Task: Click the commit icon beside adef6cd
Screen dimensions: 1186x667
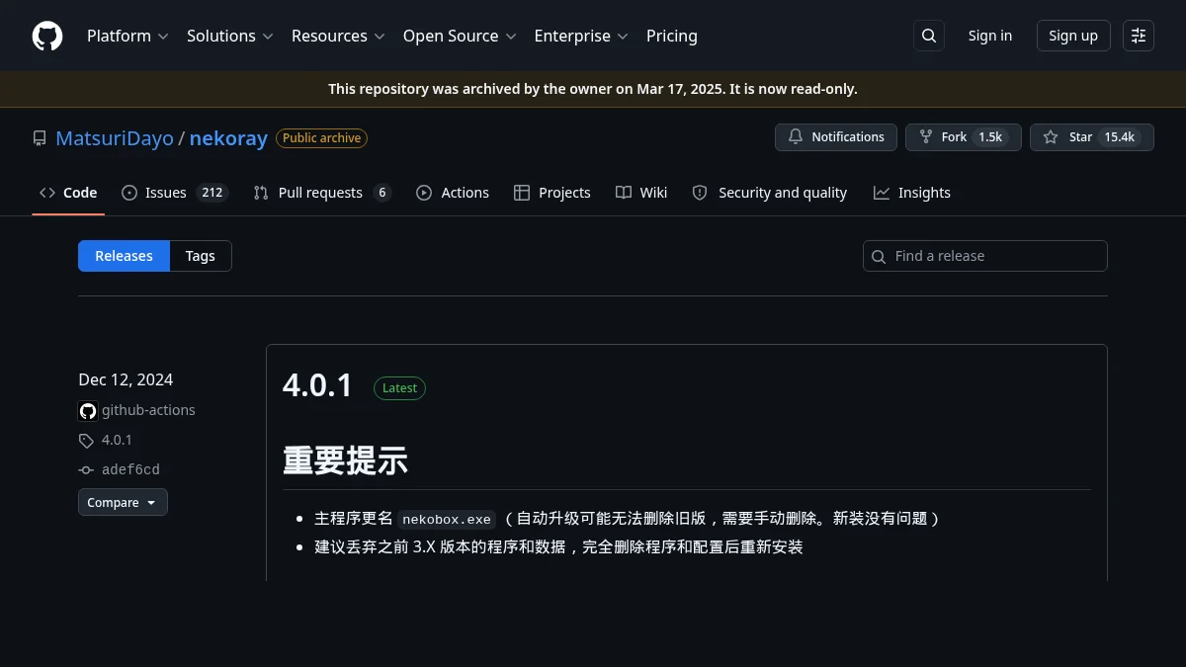Action: 86,470
